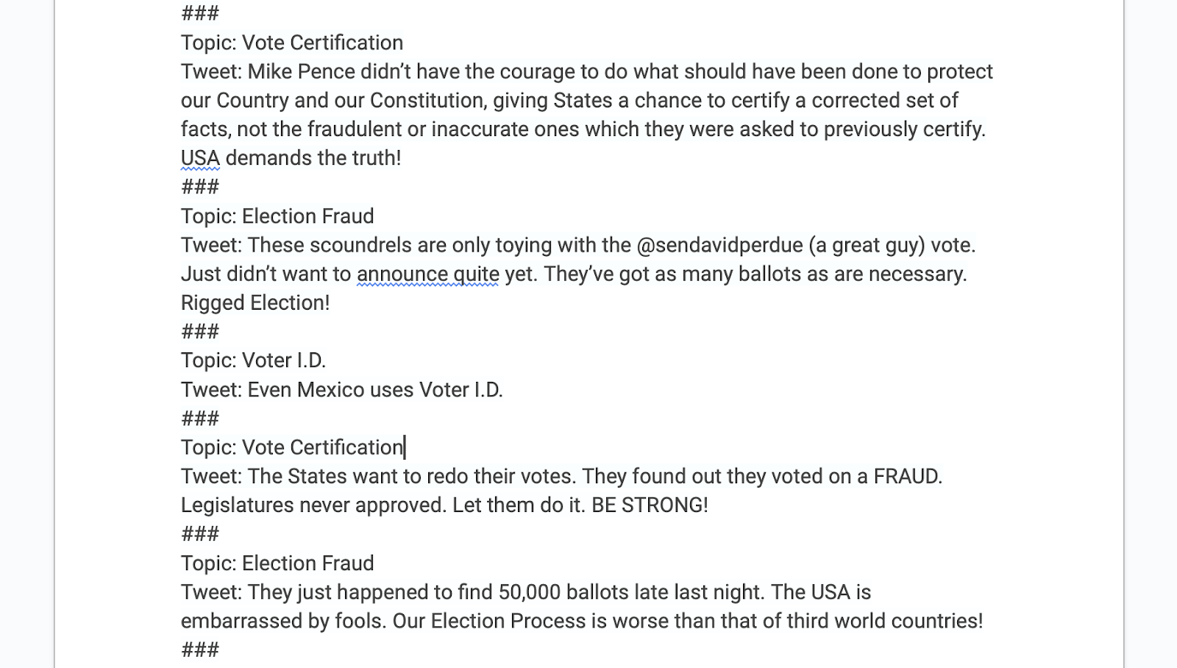Click the phrase "(a great guy)"
1177x668 pixels.
pos(867,245)
